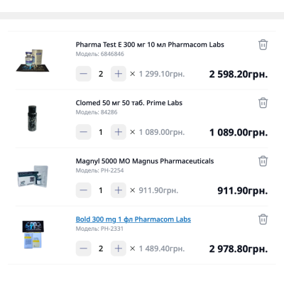The image size is (284, 284).
Task: Open Pharma Test E 300 мг product title
Action: [150, 45]
